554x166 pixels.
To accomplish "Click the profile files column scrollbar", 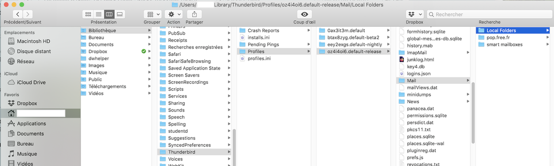I will click(x=473, y=113).
